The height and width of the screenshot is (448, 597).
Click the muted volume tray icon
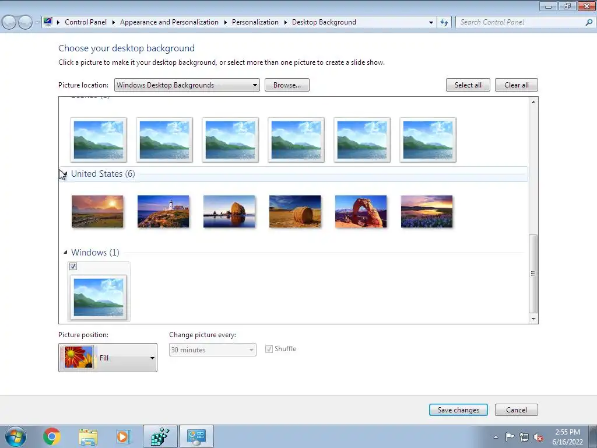(x=538, y=437)
